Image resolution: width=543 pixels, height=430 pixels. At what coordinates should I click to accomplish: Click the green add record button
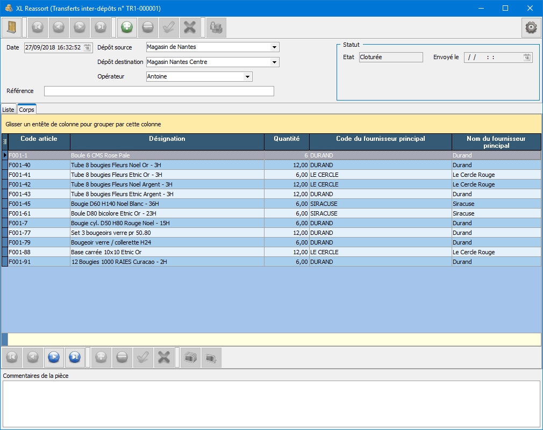pos(127,27)
